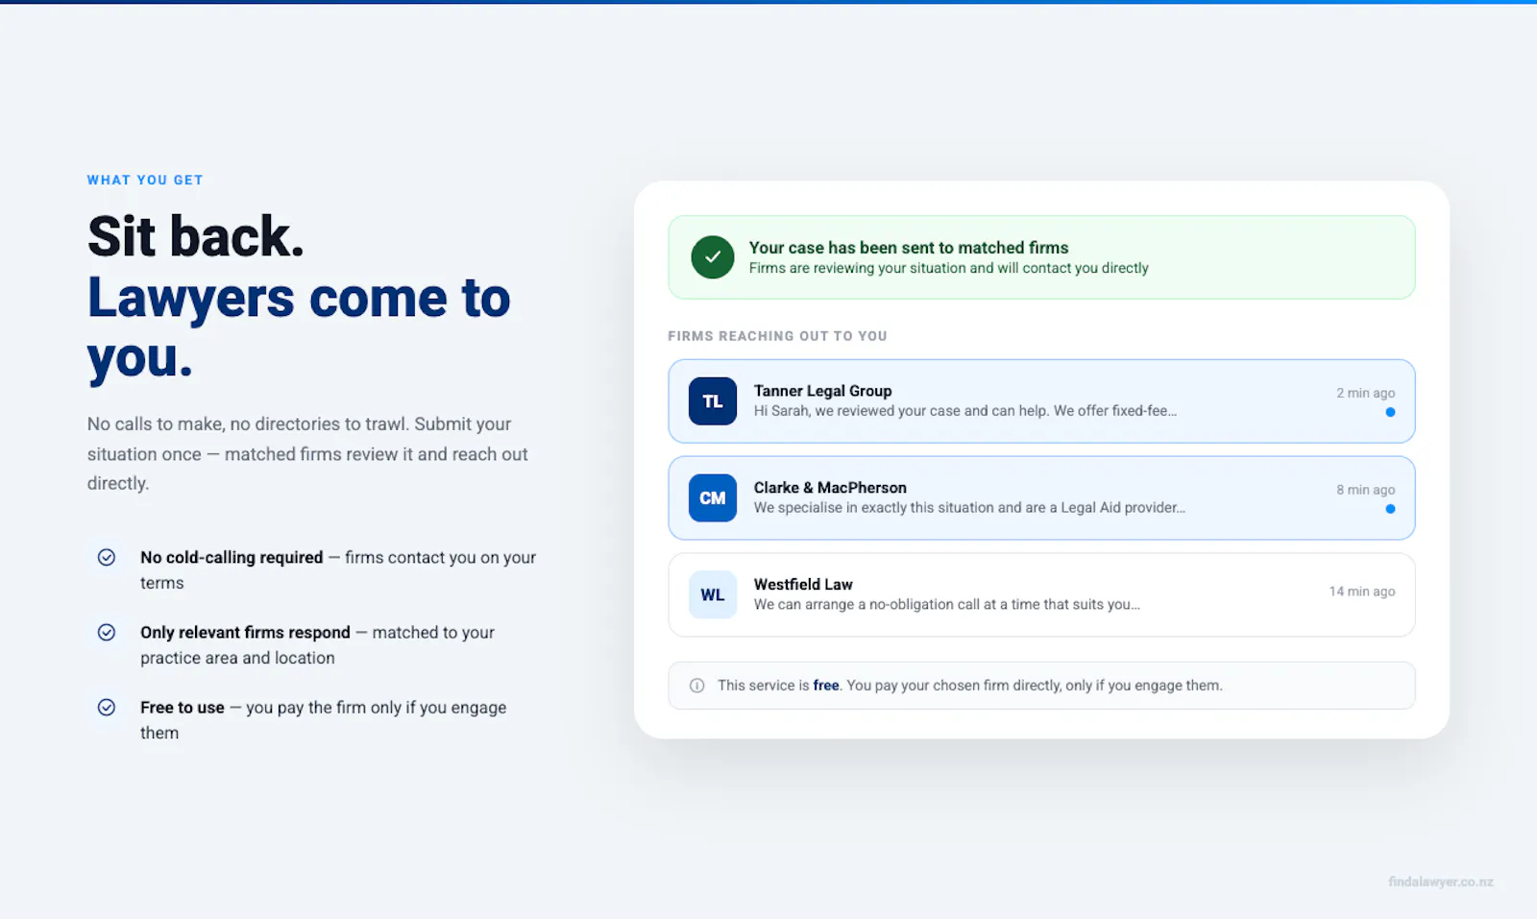Click the unread blue dot on Clarke & MacPherson
The image size is (1537, 919).
click(x=1390, y=509)
